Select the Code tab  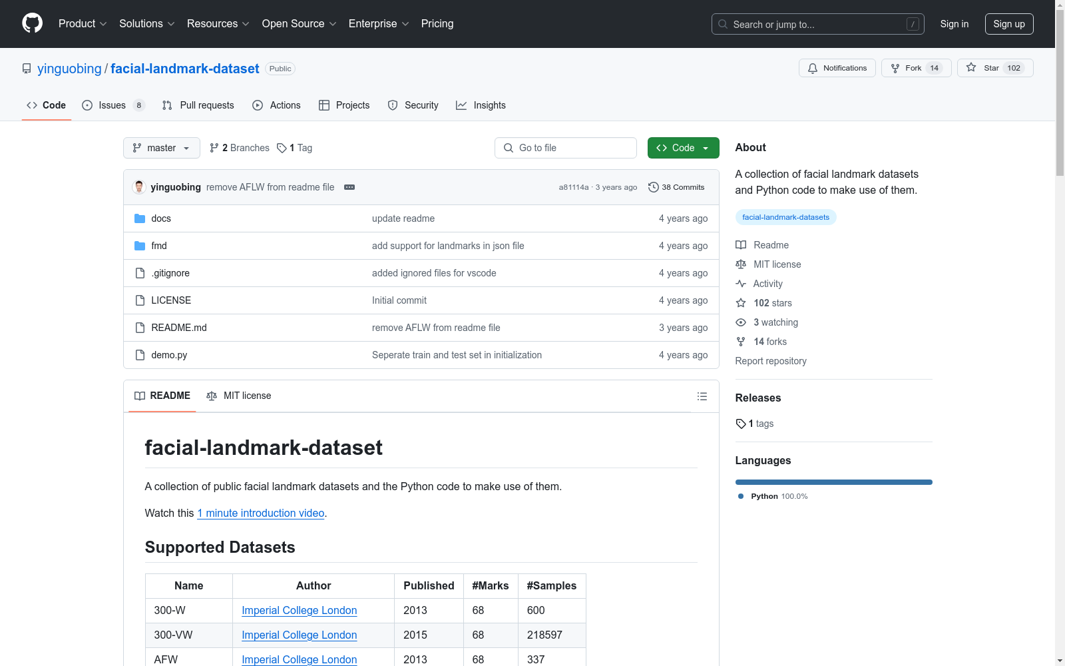click(47, 105)
